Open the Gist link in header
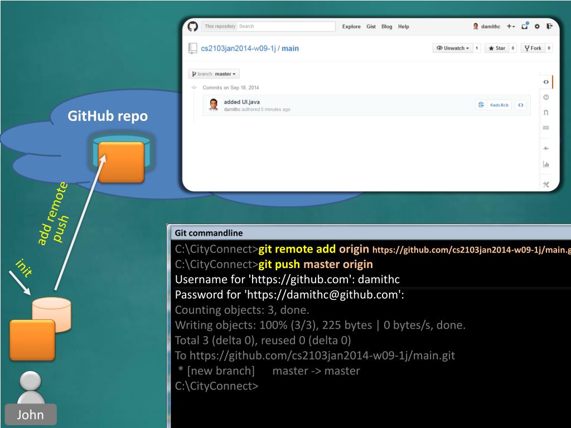Image resolution: width=571 pixels, height=428 pixels. [371, 27]
